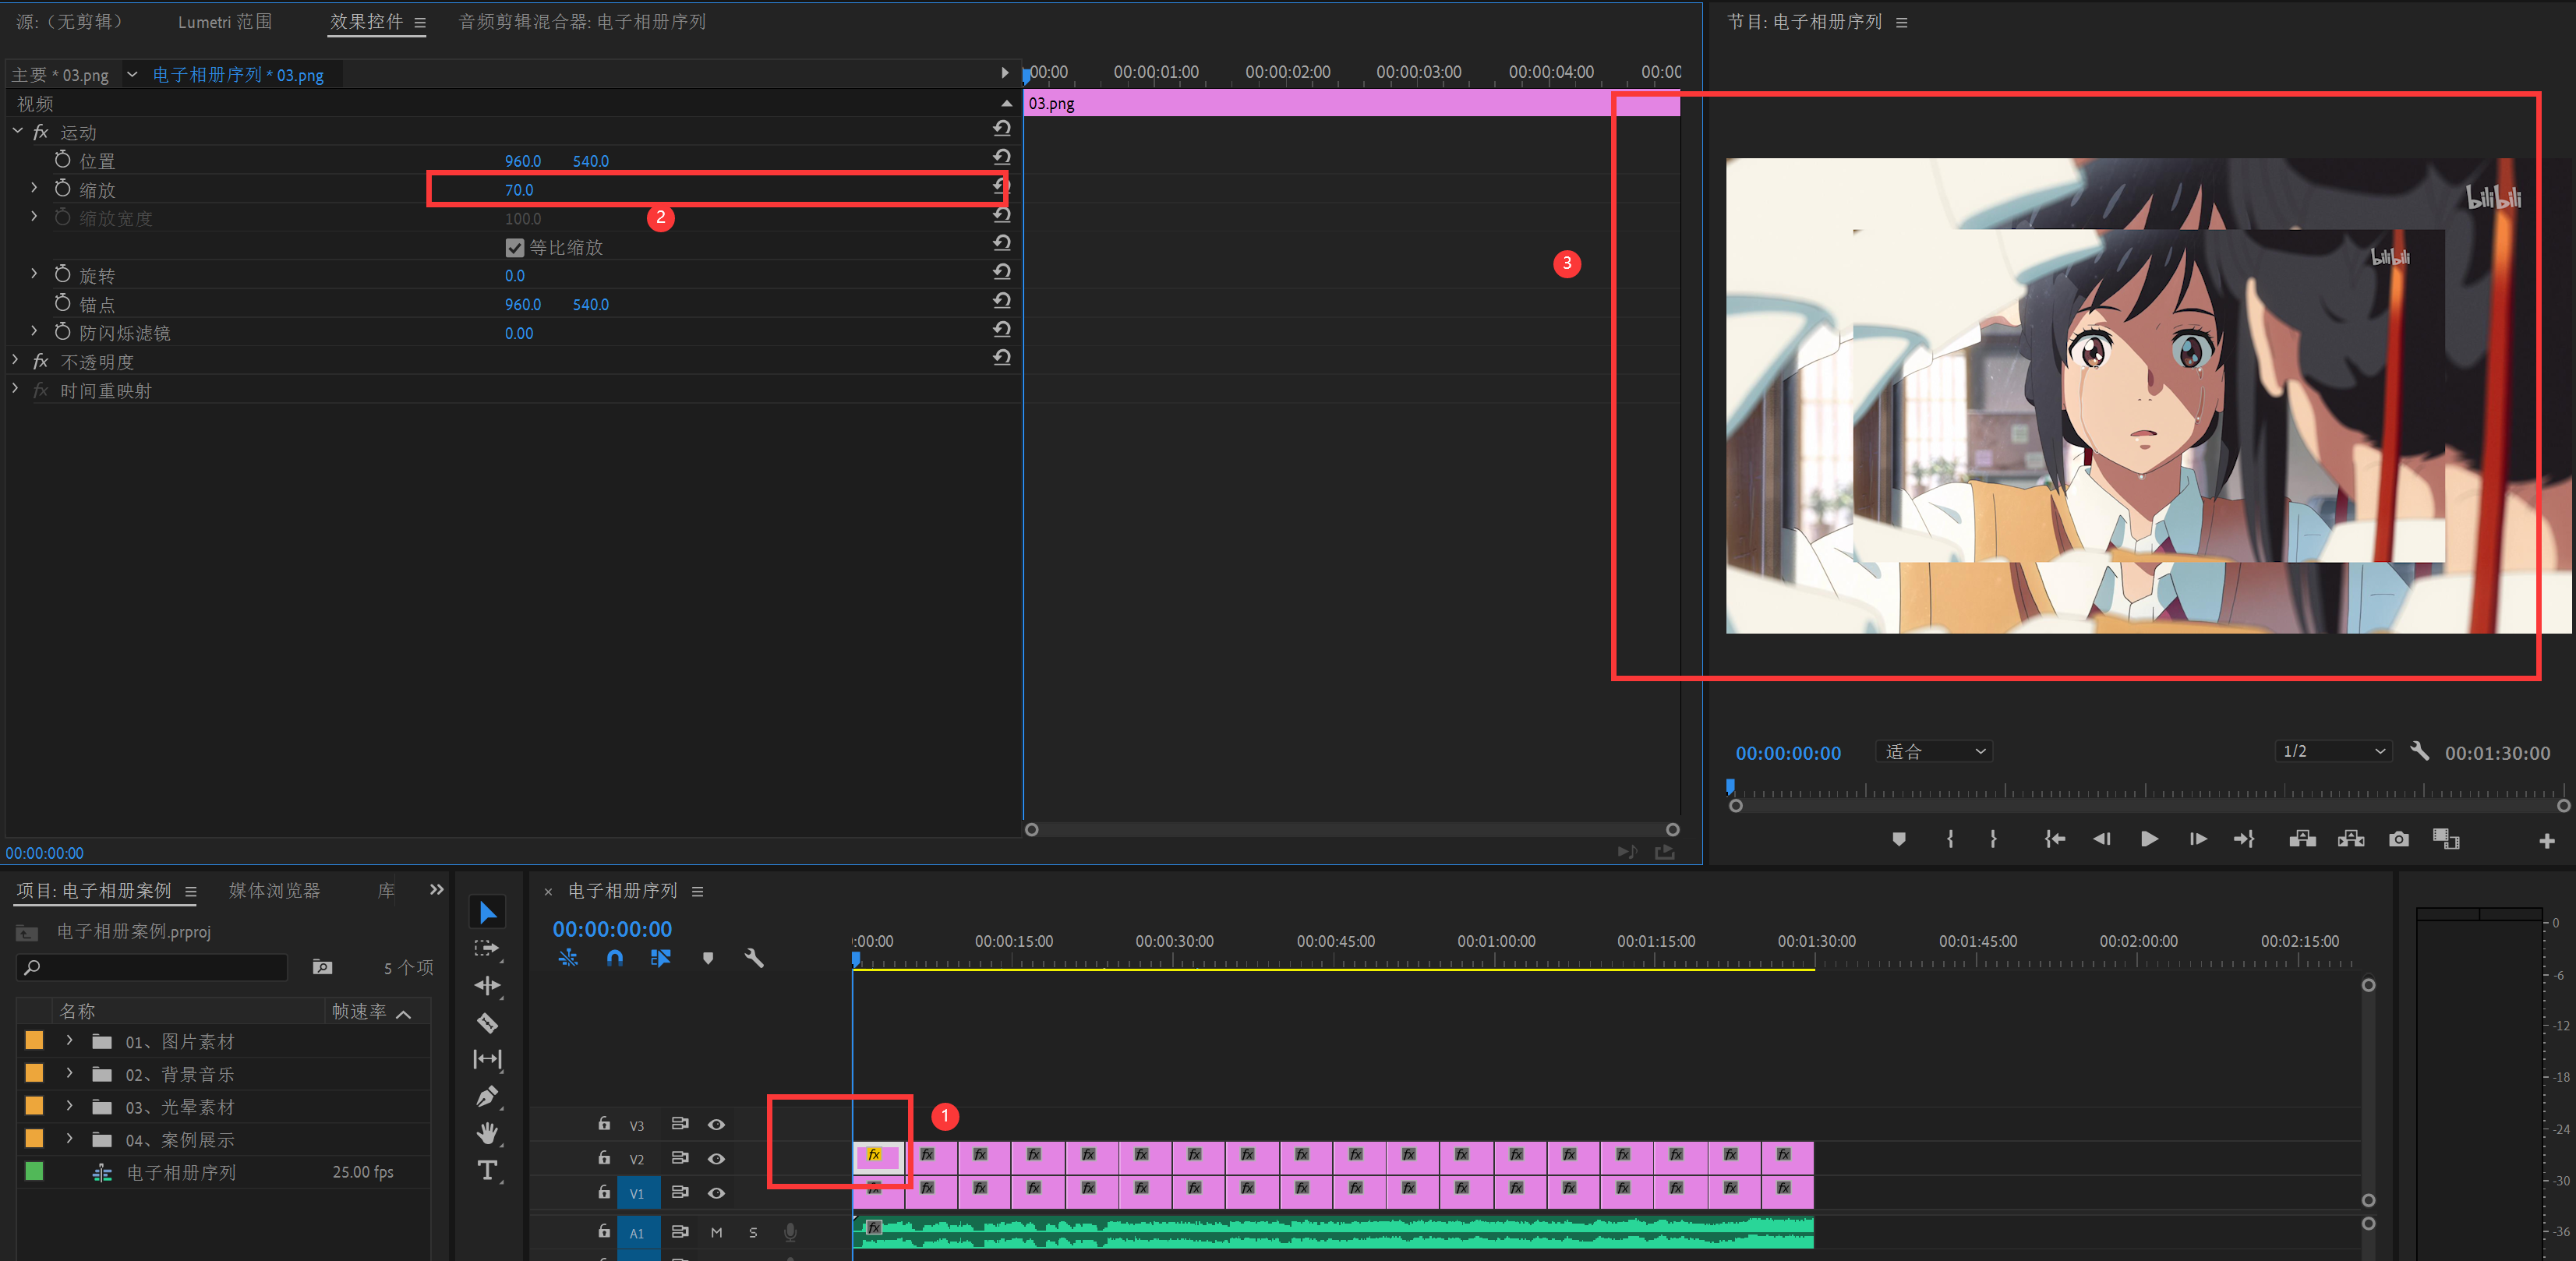Select the first 03.png clip on V2

878,1157
